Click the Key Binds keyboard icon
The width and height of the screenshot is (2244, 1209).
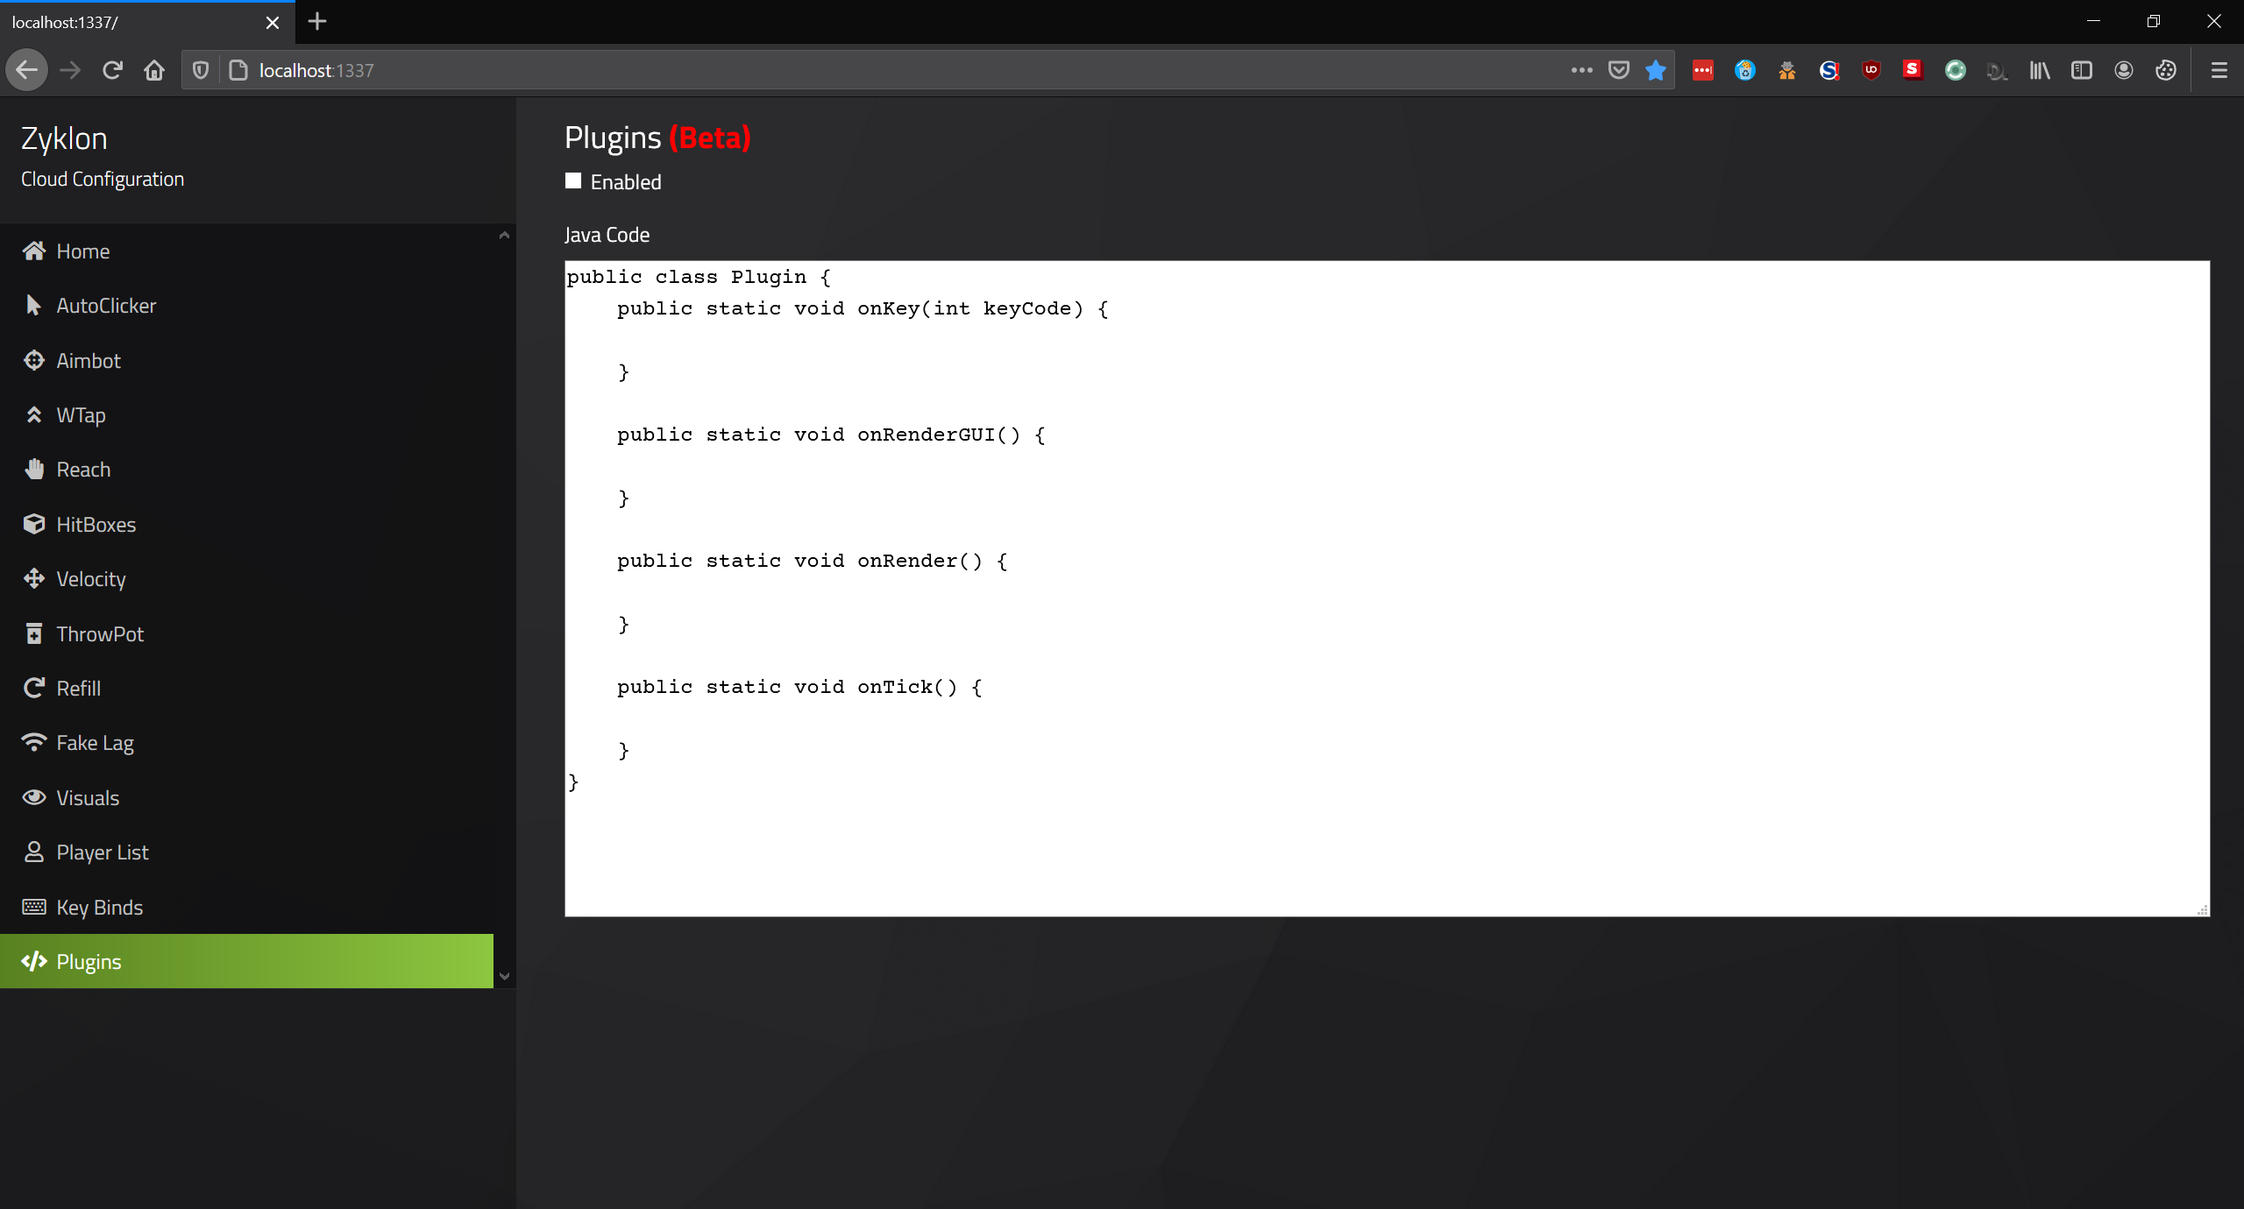[x=33, y=907]
